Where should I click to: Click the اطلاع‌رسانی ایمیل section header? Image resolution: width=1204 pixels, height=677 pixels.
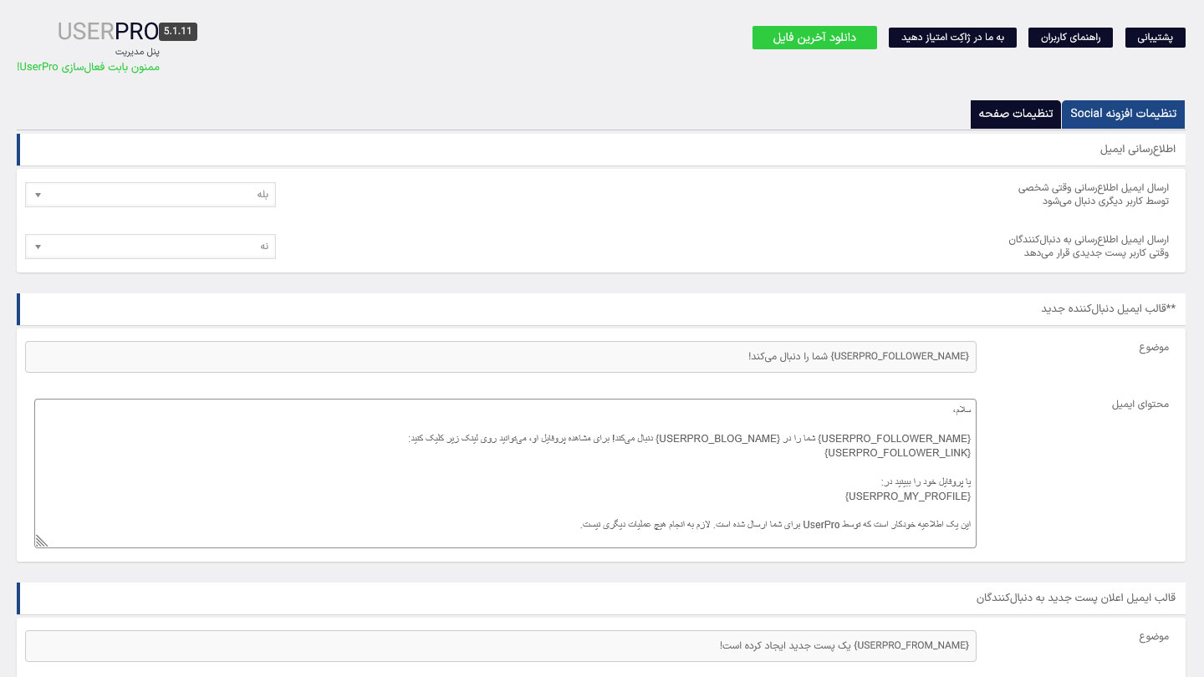(x=601, y=150)
